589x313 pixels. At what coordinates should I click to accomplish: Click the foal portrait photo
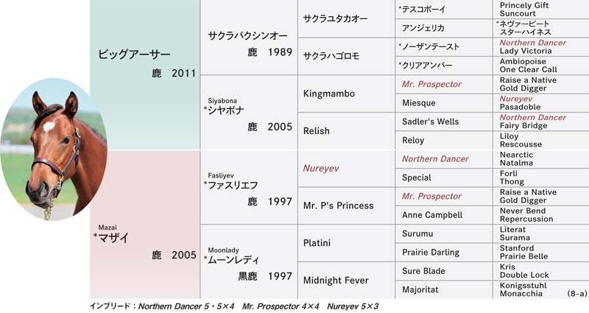point(54,150)
